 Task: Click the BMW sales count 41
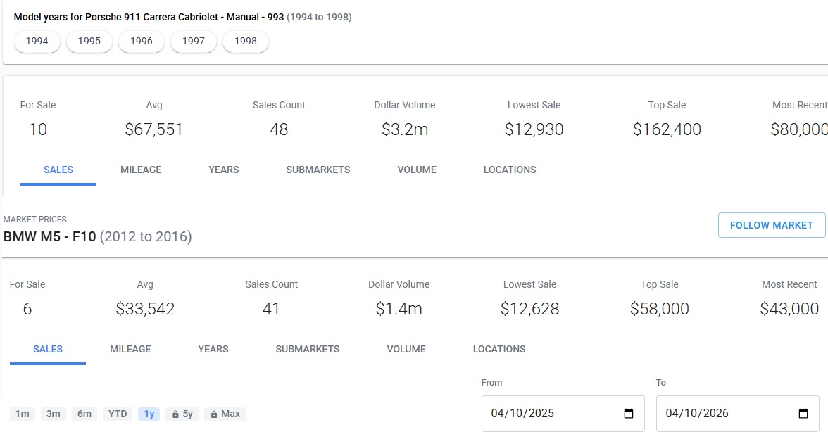pyautogui.click(x=271, y=309)
